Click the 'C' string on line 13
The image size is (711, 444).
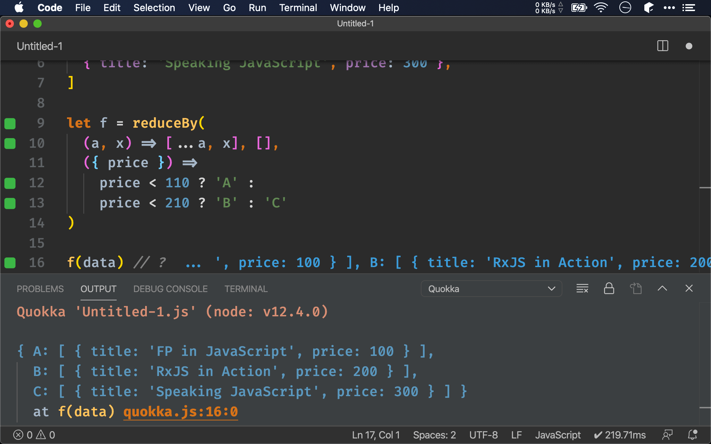point(276,203)
